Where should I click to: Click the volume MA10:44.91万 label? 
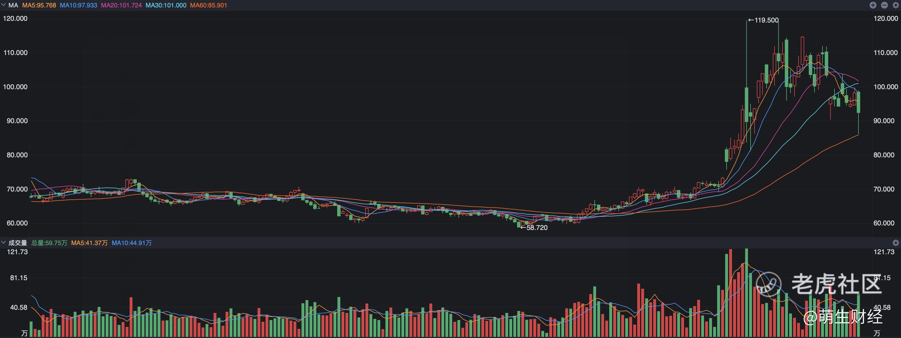pyautogui.click(x=132, y=243)
